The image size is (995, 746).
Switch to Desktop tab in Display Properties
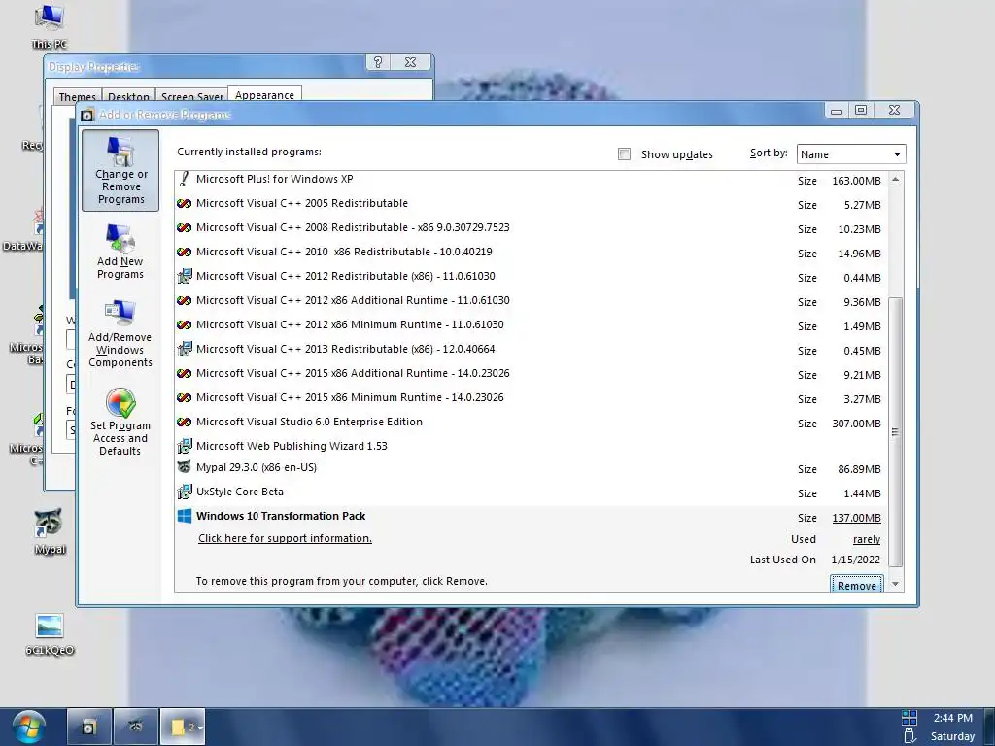coord(128,96)
